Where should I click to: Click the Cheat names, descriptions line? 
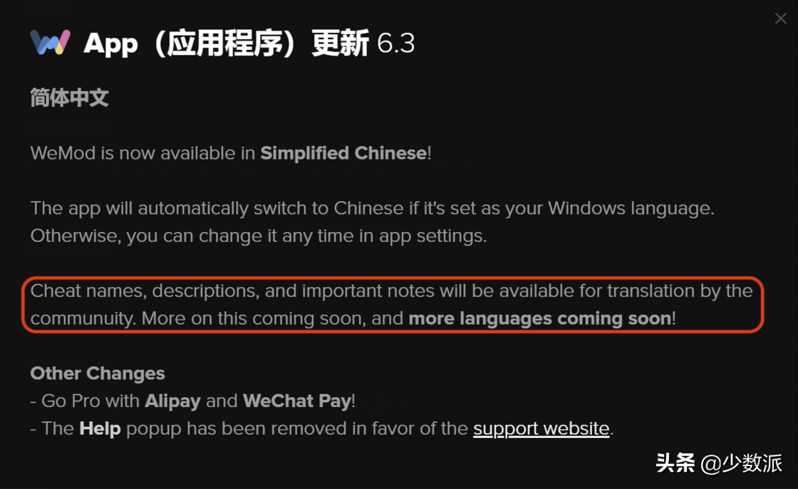click(x=391, y=290)
